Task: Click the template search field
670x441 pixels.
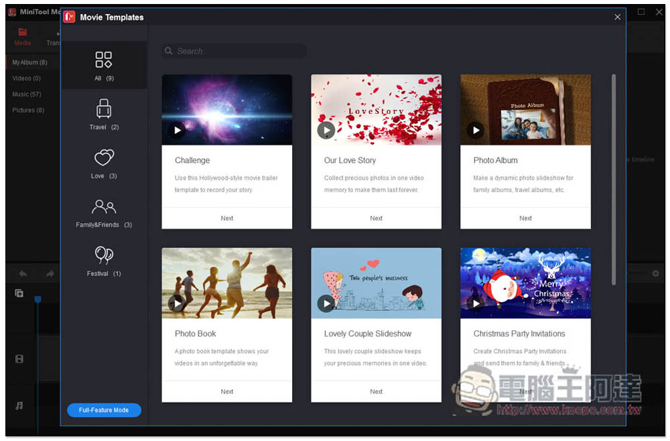Action: click(x=234, y=51)
